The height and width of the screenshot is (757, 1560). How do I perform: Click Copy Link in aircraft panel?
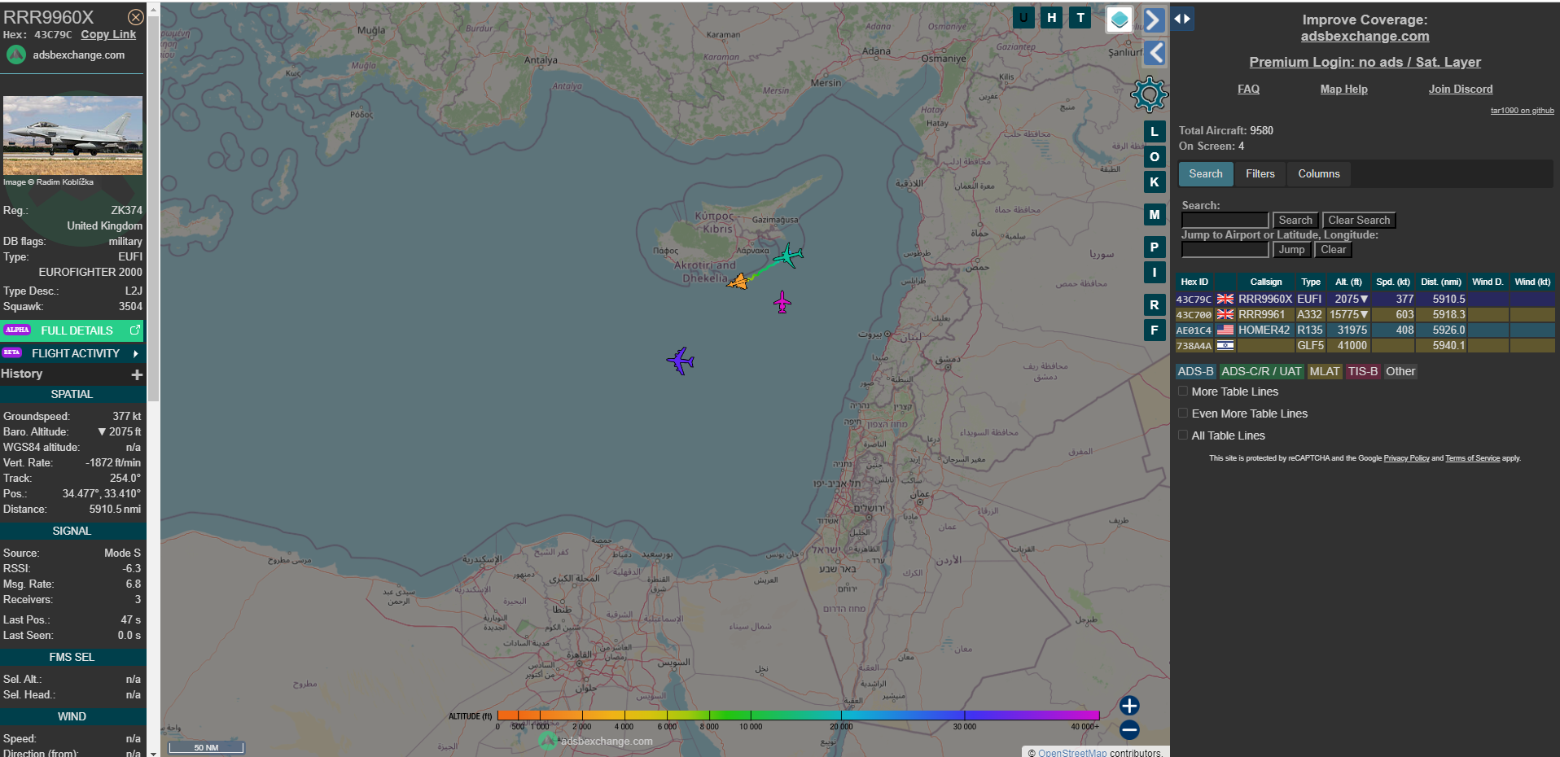108,34
